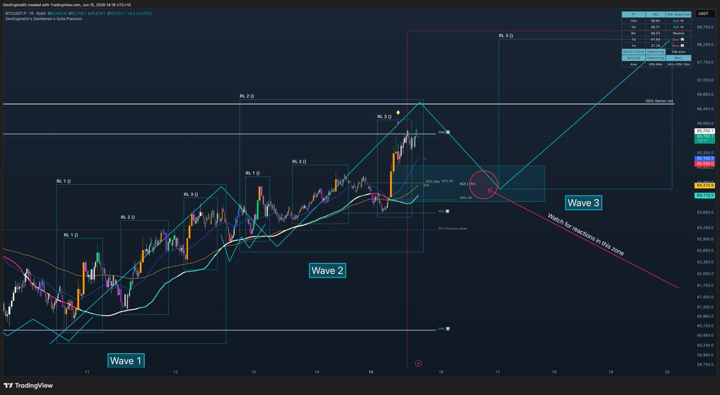Image resolution: width=720 pixels, height=395 pixels.
Task: Click the 'Daily Close' table header cell
Action: 634,52
